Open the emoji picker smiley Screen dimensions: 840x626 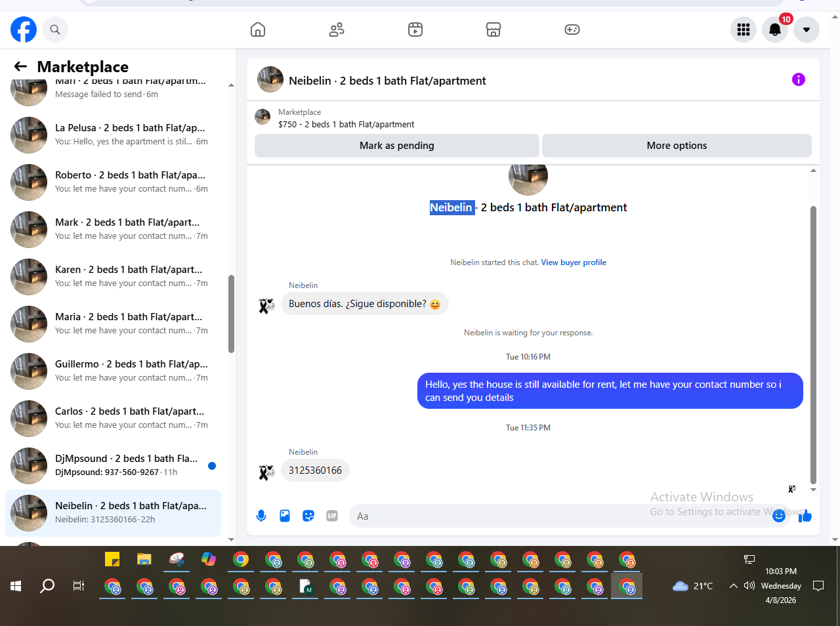pos(779,516)
